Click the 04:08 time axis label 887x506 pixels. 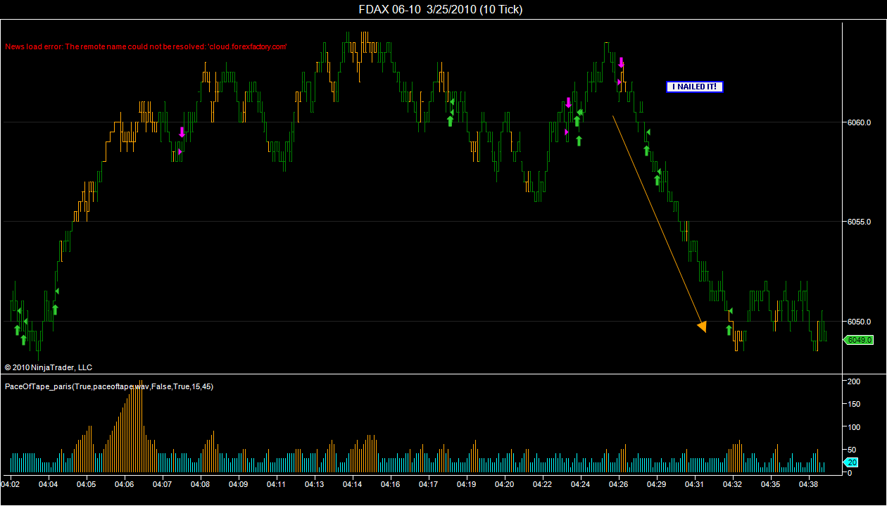(201, 484)
